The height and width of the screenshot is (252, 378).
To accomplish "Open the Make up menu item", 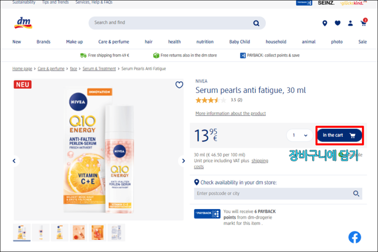I will click(74, 42).
